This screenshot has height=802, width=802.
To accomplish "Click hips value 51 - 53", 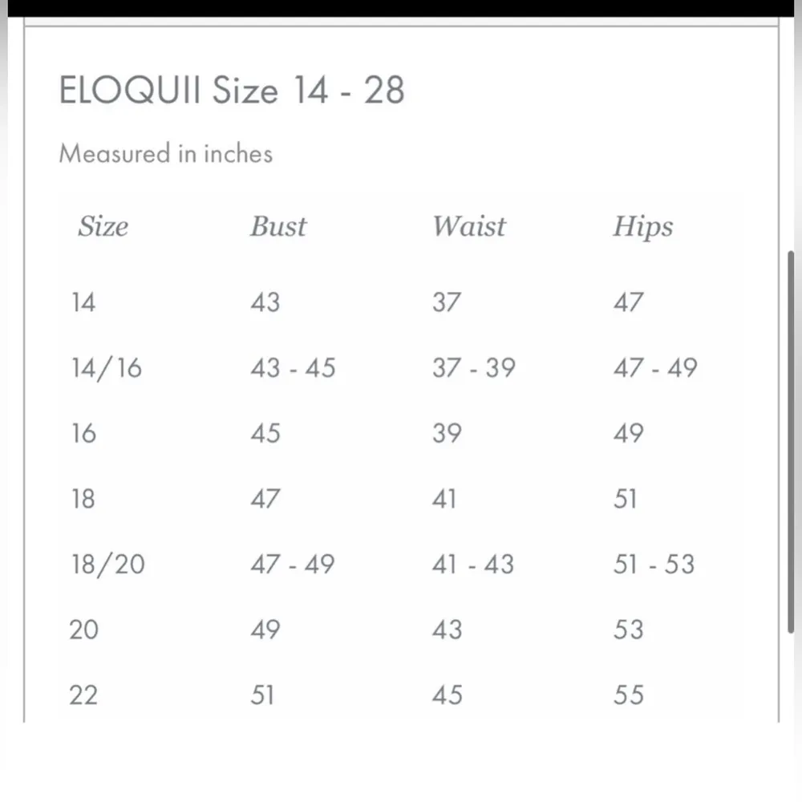I will coord(654,564).
